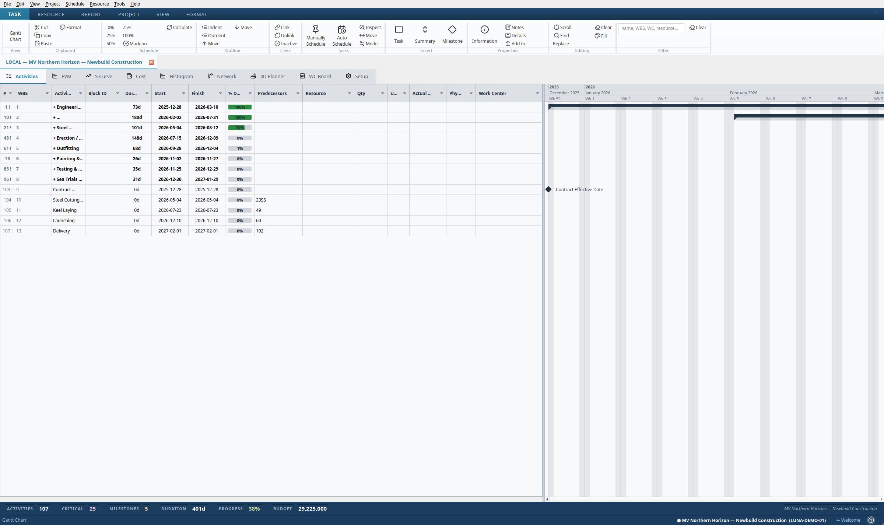Show task Details

pyautogui.click(x=515, y=35)
